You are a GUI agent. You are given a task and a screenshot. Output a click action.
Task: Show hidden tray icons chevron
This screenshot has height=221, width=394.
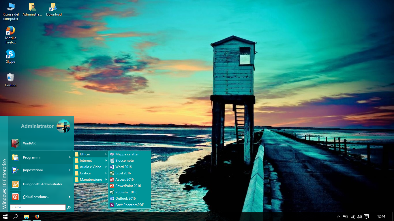click(339, 217)
